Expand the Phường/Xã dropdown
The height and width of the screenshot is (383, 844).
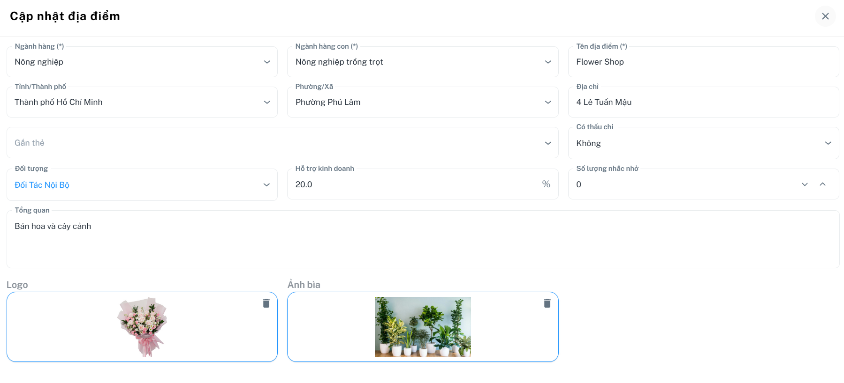coord(423,102)
